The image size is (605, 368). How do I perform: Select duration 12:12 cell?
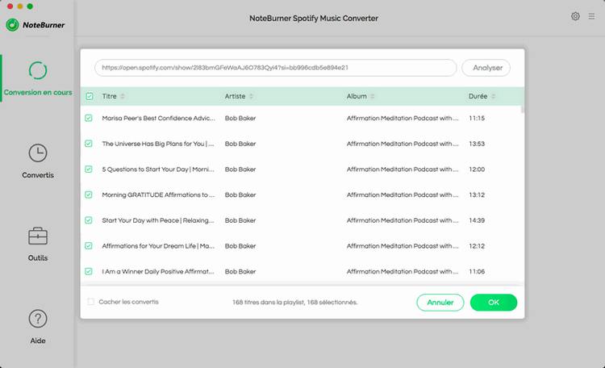pyautogui.click(x=477, y=245)
